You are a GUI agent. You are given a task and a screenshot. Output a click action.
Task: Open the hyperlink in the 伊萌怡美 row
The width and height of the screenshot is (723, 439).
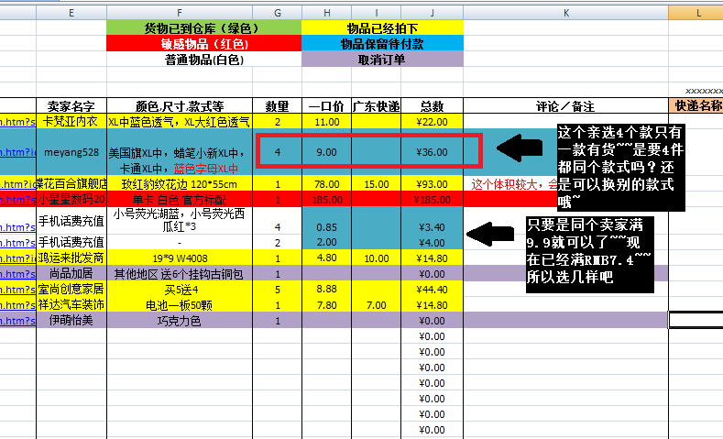pyautogui.click(x=17, y=321)
